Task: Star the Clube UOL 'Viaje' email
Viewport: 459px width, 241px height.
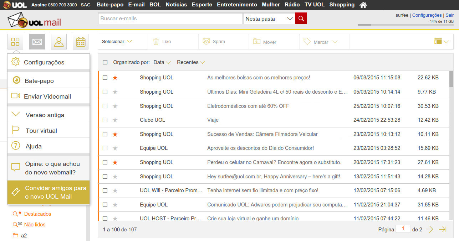Action: coord(115,120)
